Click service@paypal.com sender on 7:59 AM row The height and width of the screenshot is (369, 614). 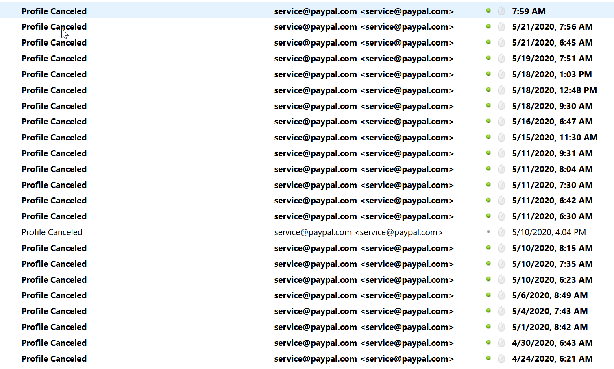click(364, 11)
